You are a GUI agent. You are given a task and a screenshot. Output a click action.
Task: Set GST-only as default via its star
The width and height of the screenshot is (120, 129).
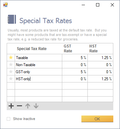tap(11, 72)
